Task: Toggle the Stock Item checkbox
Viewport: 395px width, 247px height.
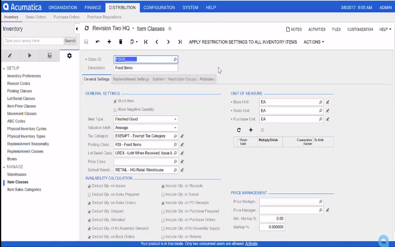Action: (115, 101)
